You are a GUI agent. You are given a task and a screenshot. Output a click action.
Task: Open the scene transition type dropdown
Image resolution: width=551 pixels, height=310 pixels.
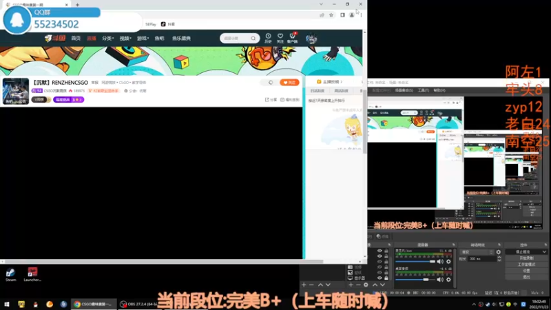coord(477,252)
